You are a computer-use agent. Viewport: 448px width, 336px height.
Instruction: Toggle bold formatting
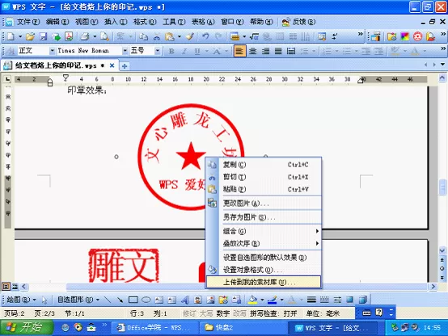(x=171, y=52)
